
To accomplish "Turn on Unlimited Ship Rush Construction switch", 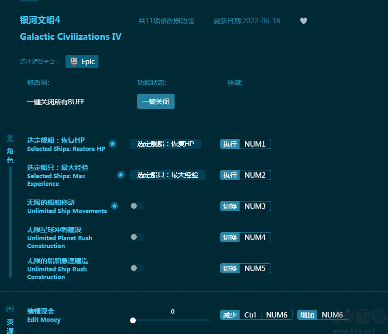I will pos(137,268).
